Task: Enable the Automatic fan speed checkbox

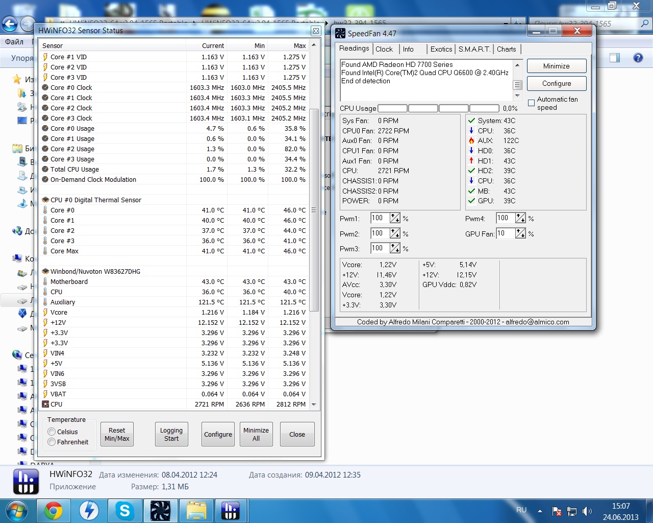Action: 531,103
